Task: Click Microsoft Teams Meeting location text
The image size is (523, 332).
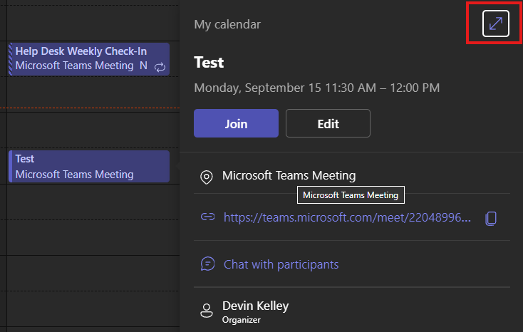Action: pos(289,175)
